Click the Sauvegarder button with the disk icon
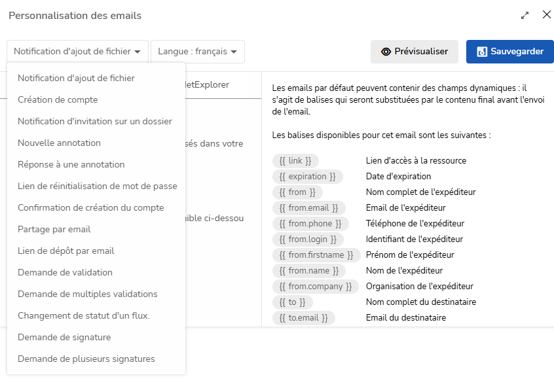Viewport: 554px width, 388px height. tap(509, 52)
